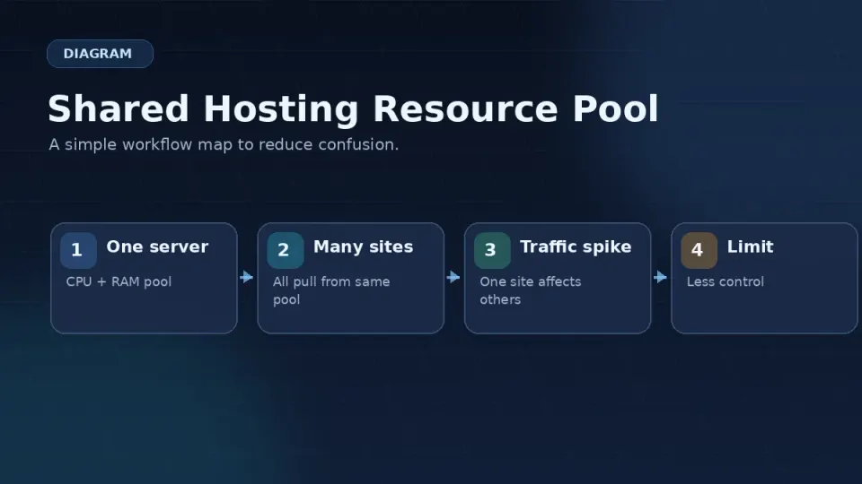Screen dimensions: 862x484
Task: Click the DIAGRAM badge label
Action: 100,54
